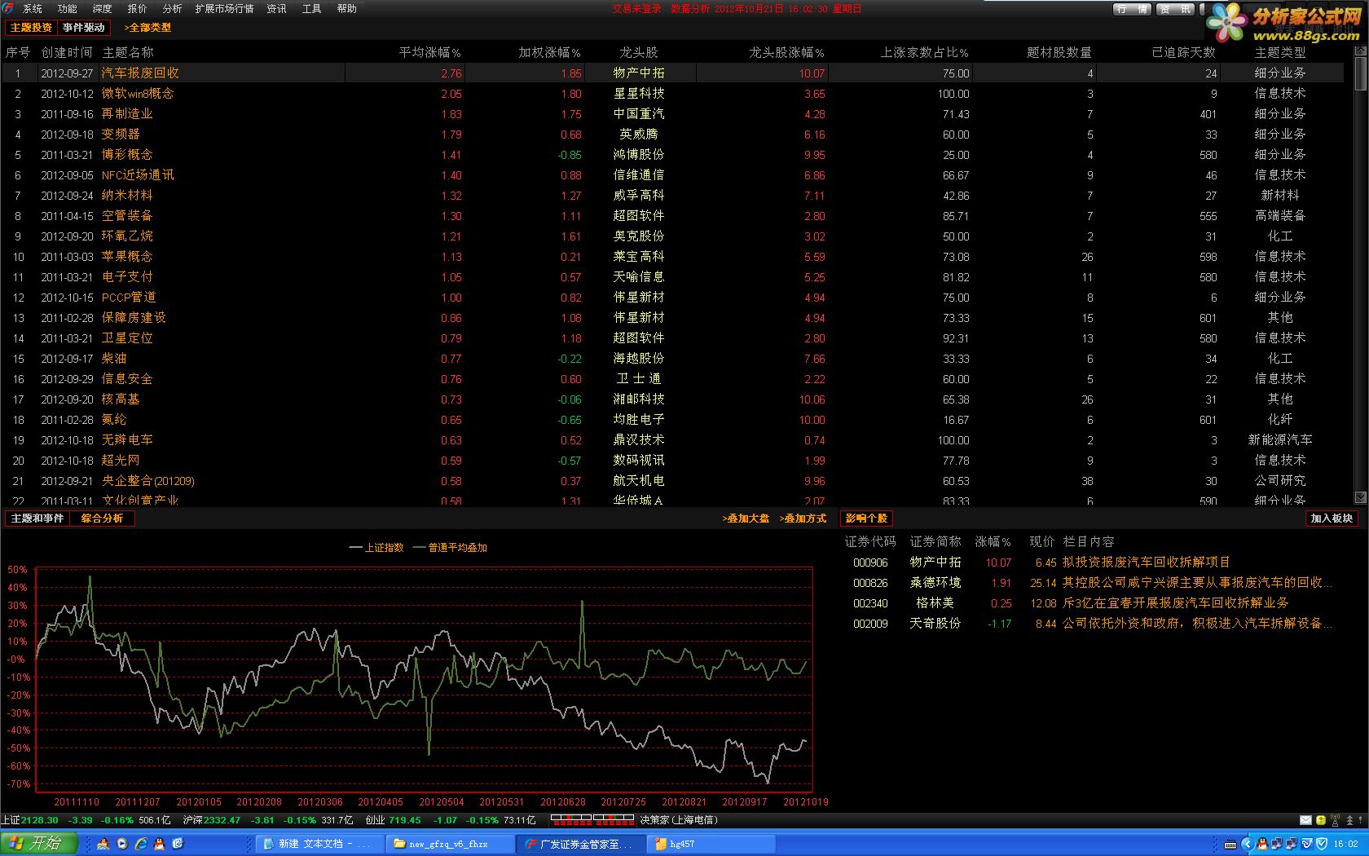The width and height of the screenshot is (1369, 856).
Task: Open the 资讯 menu in the menu bar
Action: [277, 9]
